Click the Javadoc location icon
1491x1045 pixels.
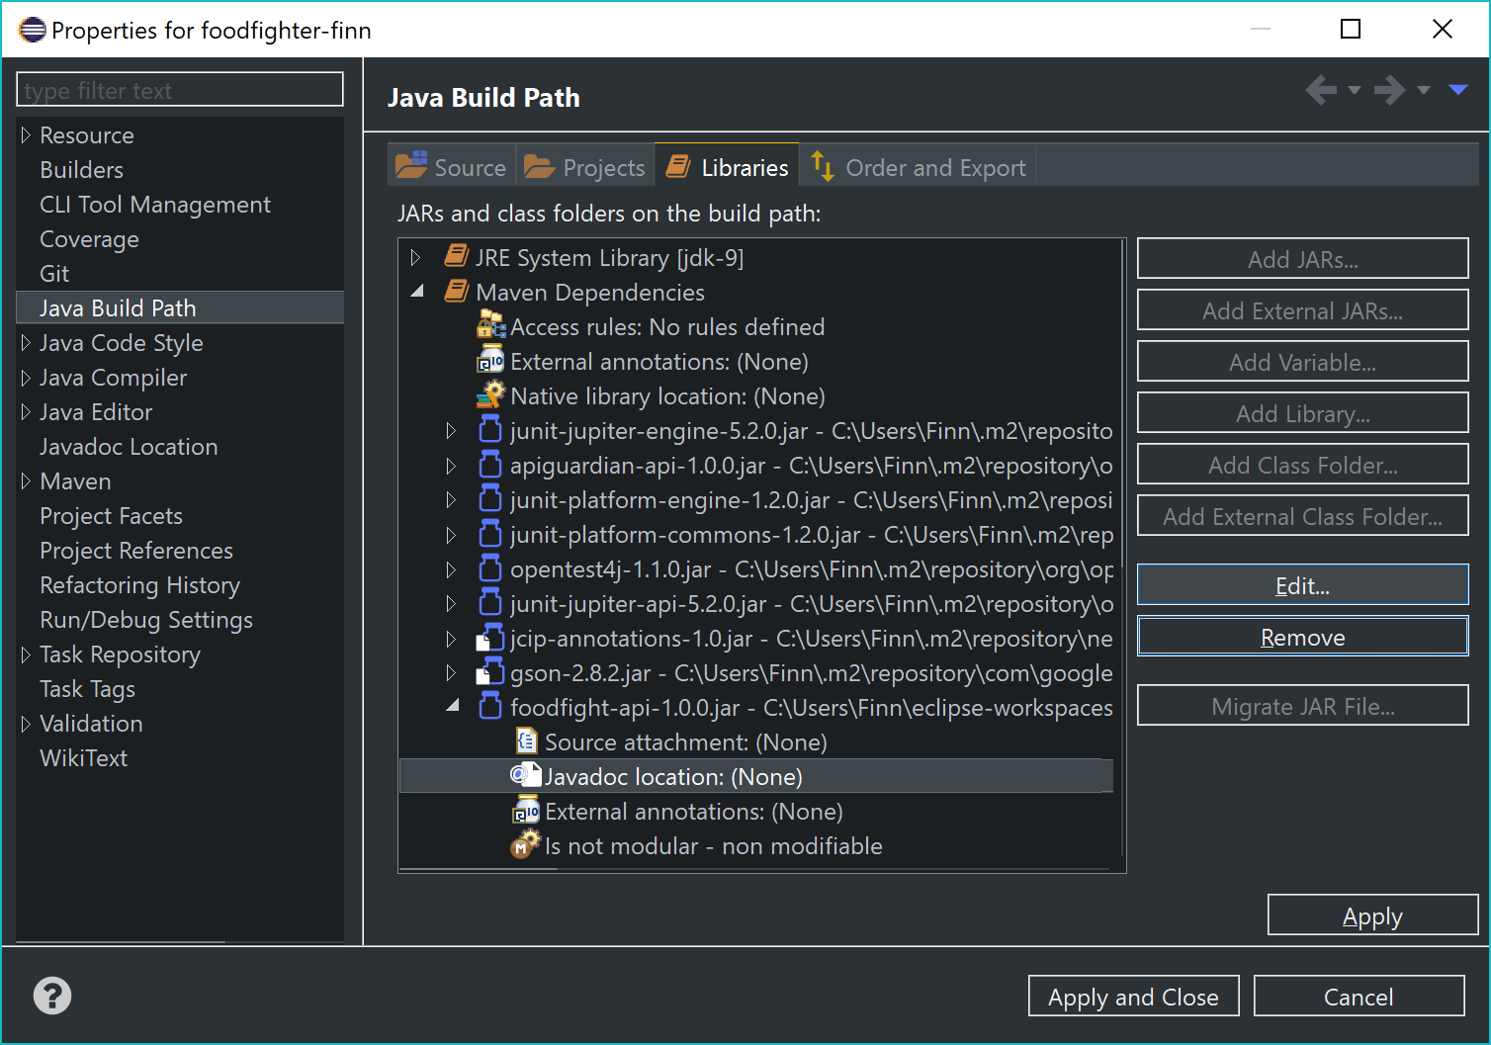click(x=525, y=776)
